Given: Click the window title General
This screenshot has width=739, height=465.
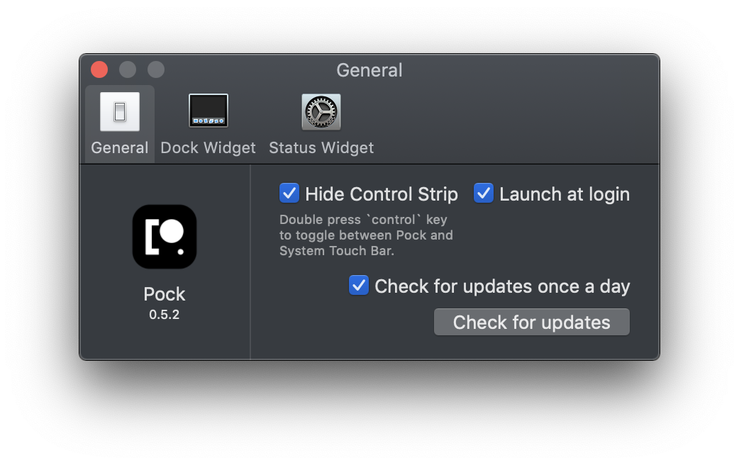Looking at the screenshot, I should click(369, 70).
